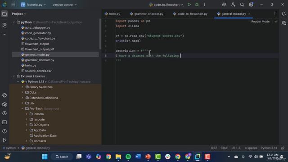Screen dimensions: 288x162
Task: Open the Version control dropdown
Action: [64, 4]
